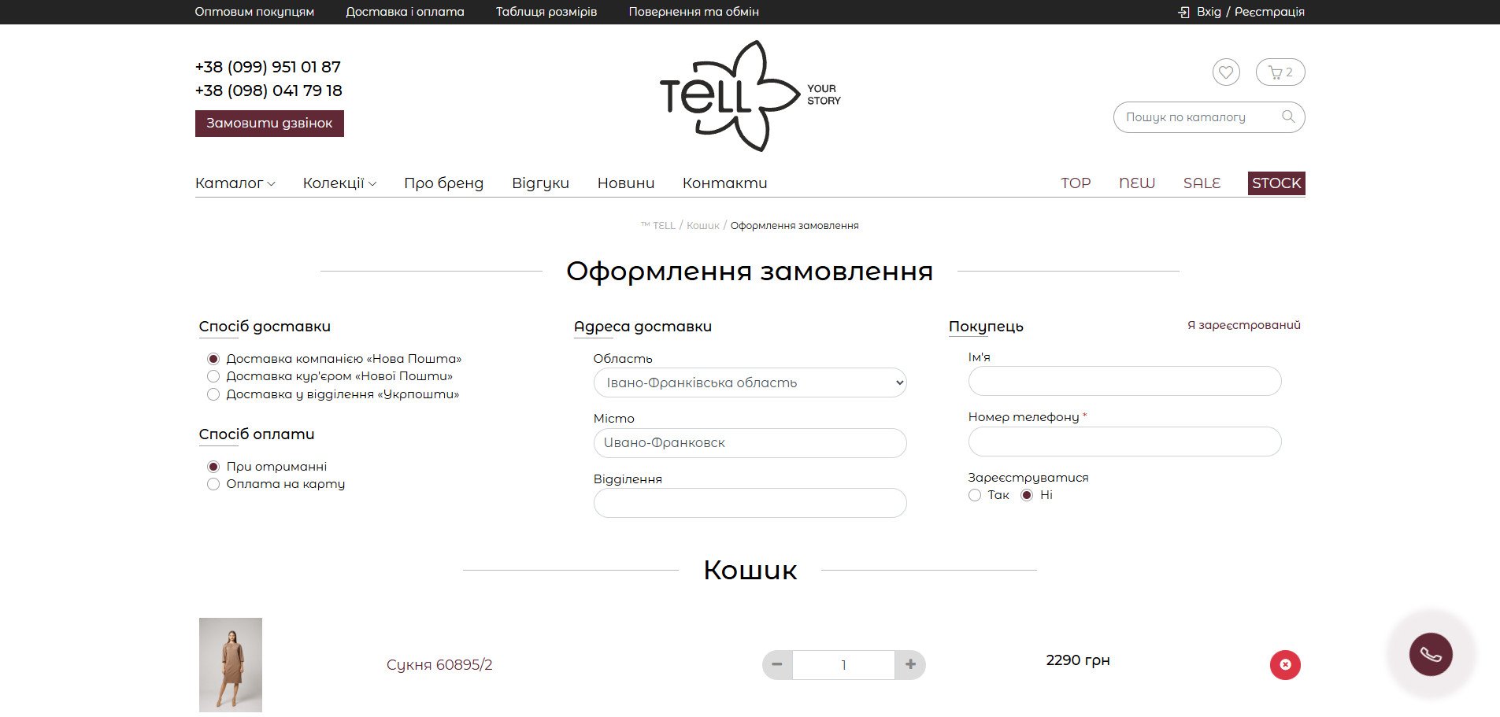Image resolution: width=1500 pixels, height=717 pixels.
Task: Click Вхід / Реєстрація link
Action: tap(1250, 12)
